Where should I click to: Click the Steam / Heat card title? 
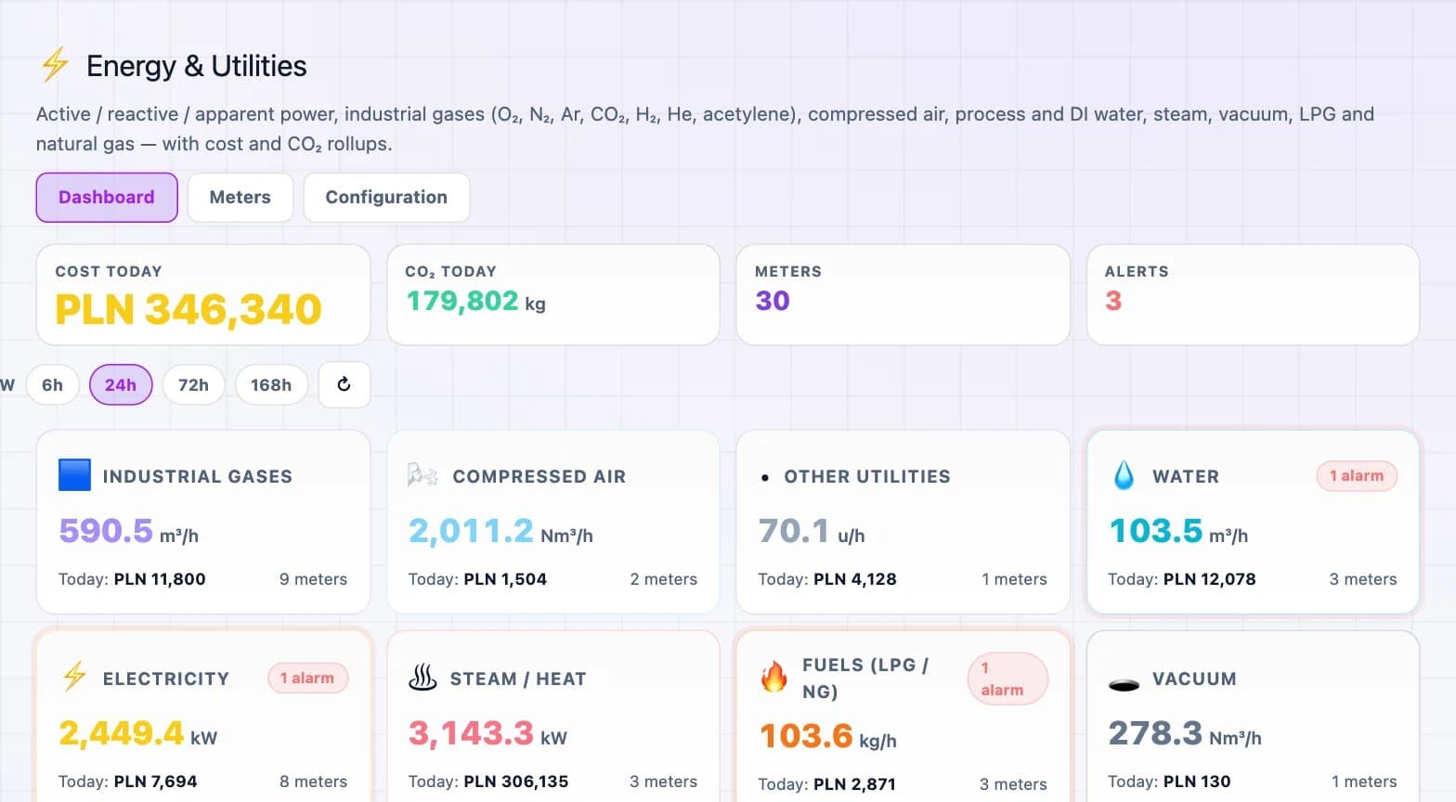coord(518,679)
